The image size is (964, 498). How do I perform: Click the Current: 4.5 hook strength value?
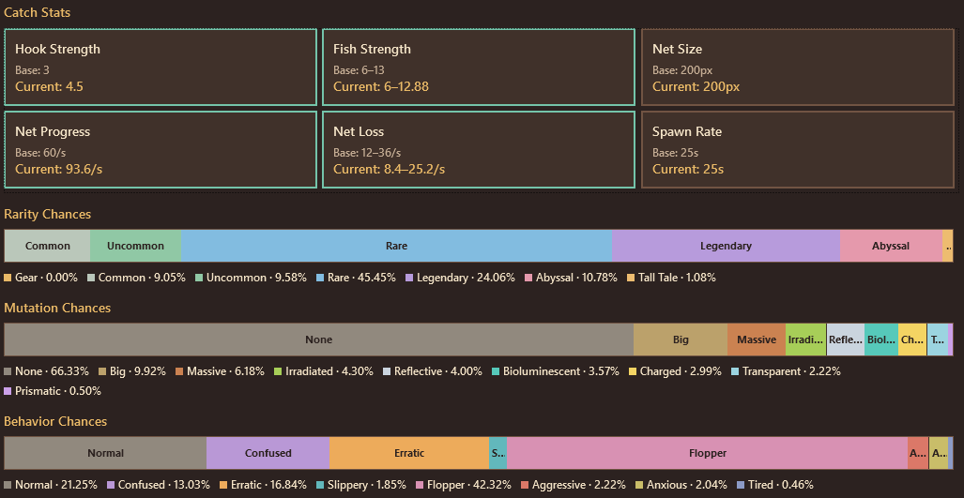[x=49, y=86]
